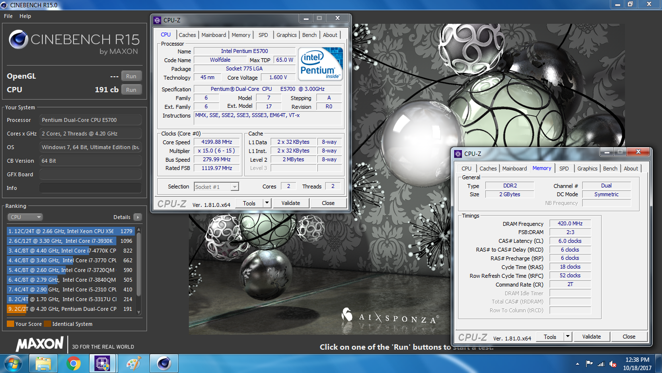662x373 pixels.
Task: Click the Cinebench R15 logo sphere
Action: pos(18,40)
